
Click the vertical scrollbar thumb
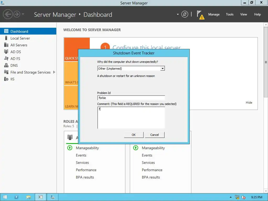pyautogui.click(x=266, y=62)
